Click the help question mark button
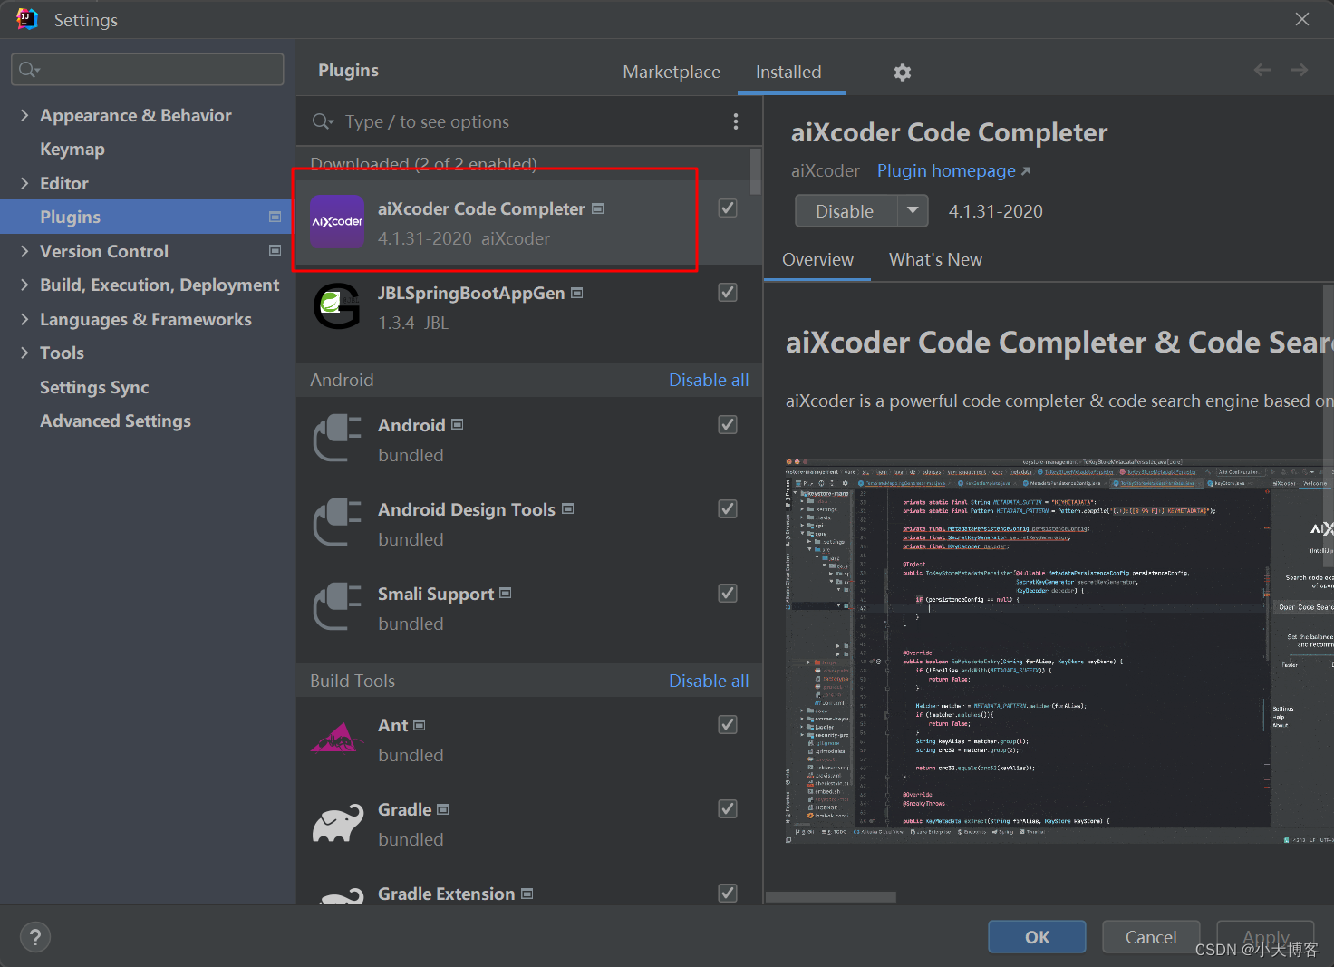 point(35,937)
